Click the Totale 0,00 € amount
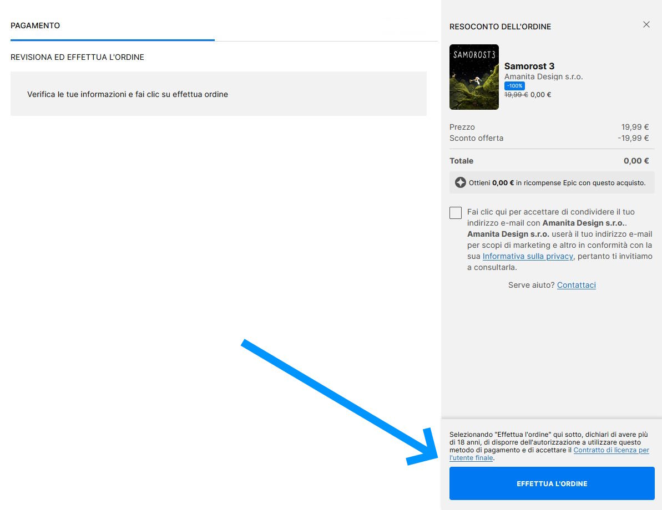The image size is (662, 510). (x=636, y=161)
